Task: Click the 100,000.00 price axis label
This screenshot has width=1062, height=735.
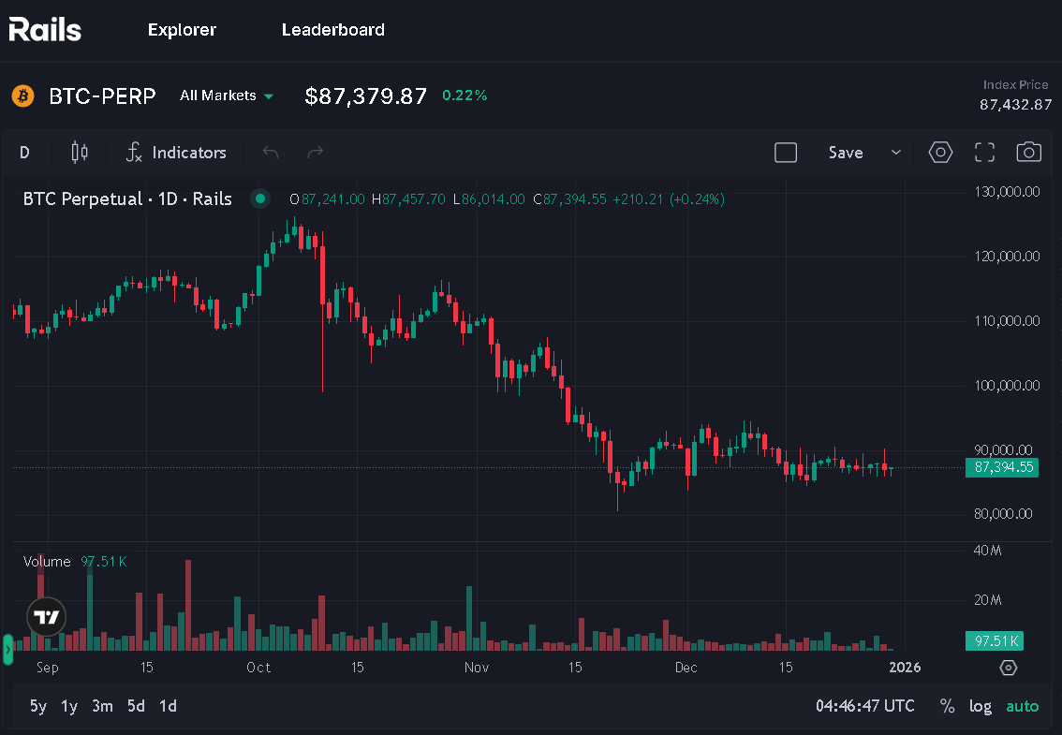Action: (1007, 386)
